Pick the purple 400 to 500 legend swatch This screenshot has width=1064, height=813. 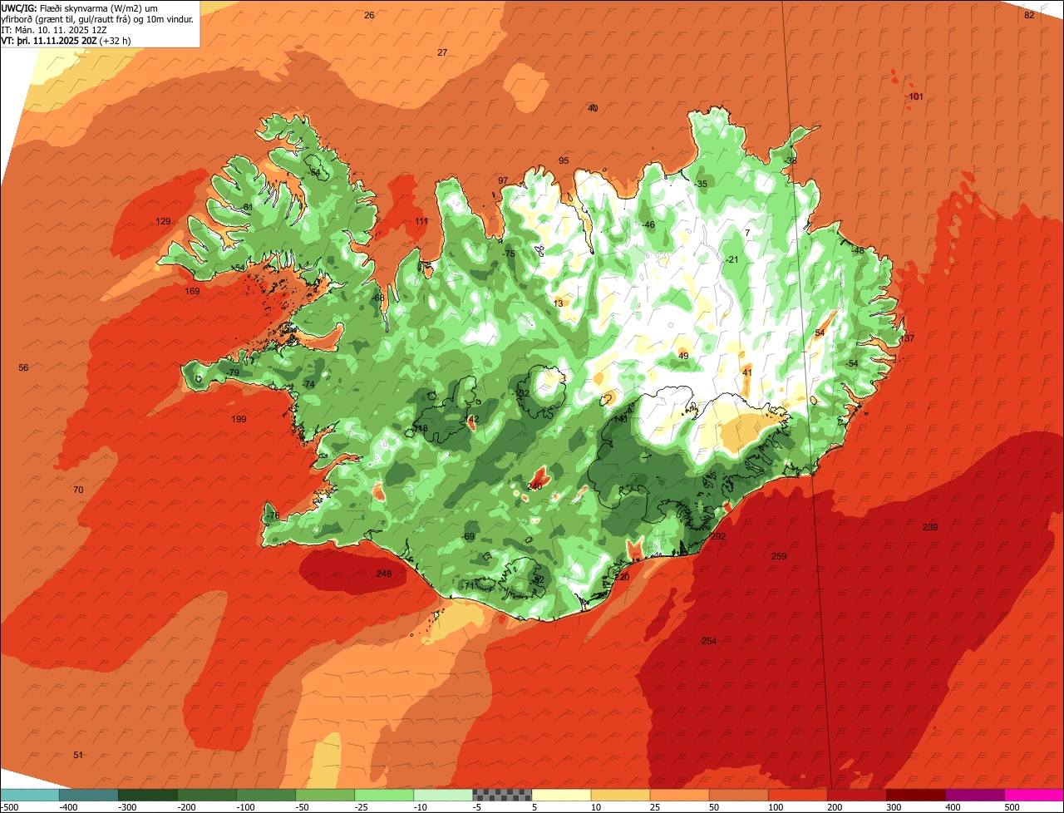pos(975,795)
